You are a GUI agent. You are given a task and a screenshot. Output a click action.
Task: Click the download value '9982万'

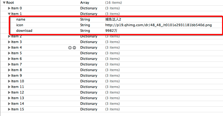111,31
